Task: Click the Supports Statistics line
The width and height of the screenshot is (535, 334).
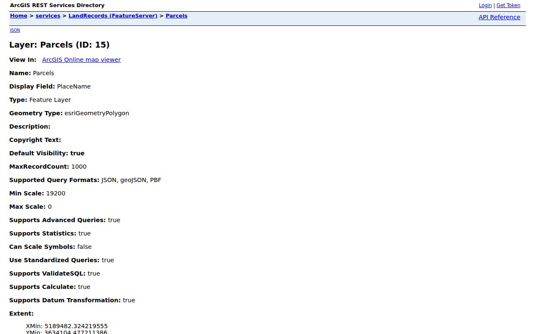Action: [50, 233]
